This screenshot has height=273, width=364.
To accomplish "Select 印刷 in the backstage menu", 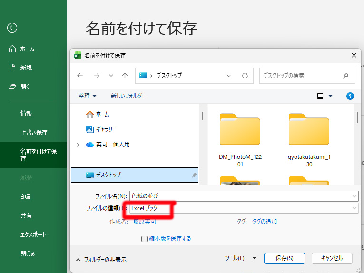I will pos(26,196).
